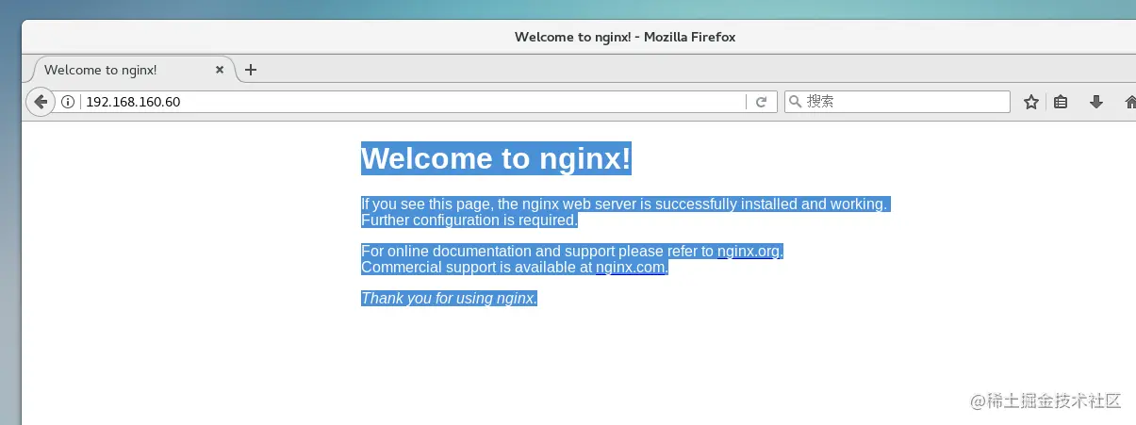Reload the page with refresh icon
The image size is (1136, 425).
point(761,102)
